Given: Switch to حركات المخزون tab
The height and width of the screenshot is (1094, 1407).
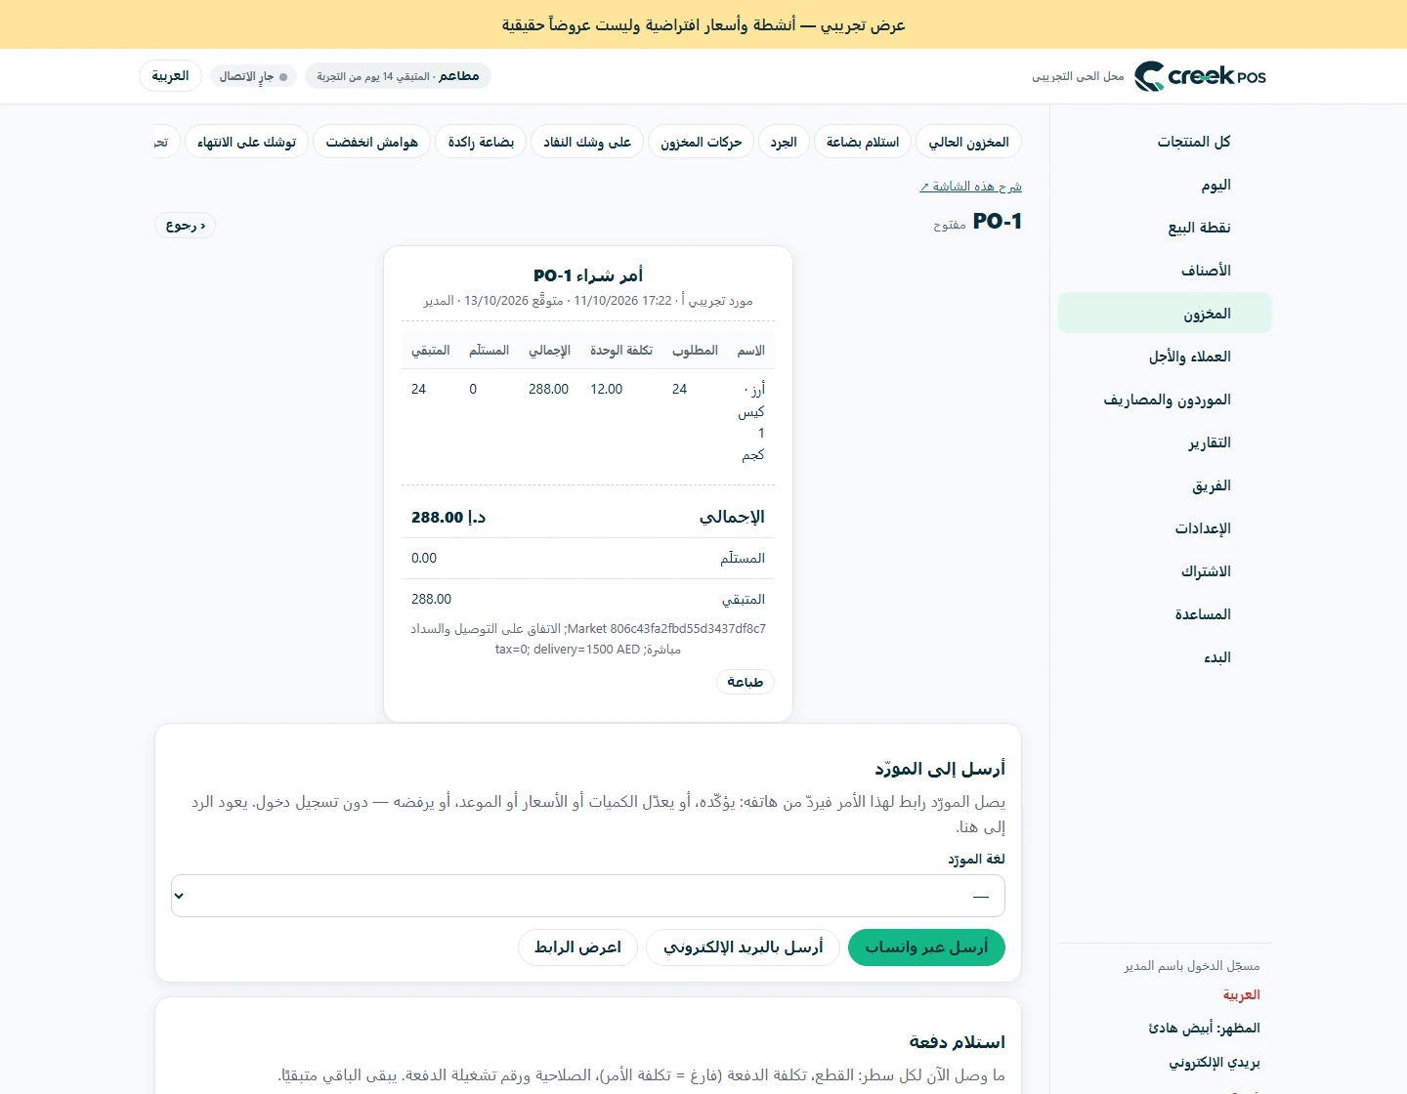Looking at the screenshot, I should [701, 142].
